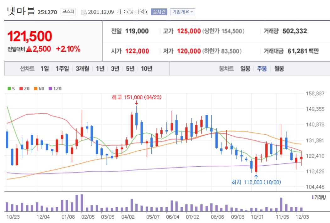Select the 3년 line chart period
The width and height of the screenshot is (330, 223).
[x=115, y=69]
